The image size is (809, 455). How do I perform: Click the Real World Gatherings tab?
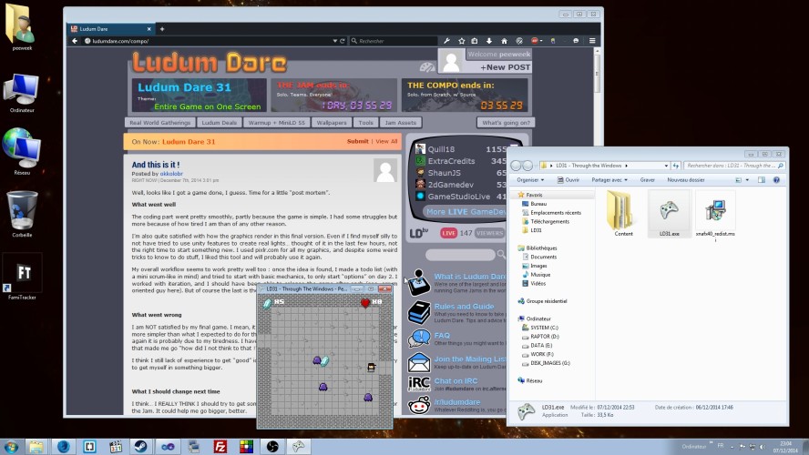(160, 123)
